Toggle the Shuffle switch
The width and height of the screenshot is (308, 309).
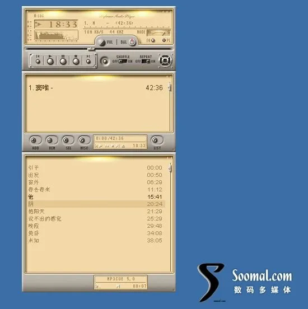click(123, 61)
